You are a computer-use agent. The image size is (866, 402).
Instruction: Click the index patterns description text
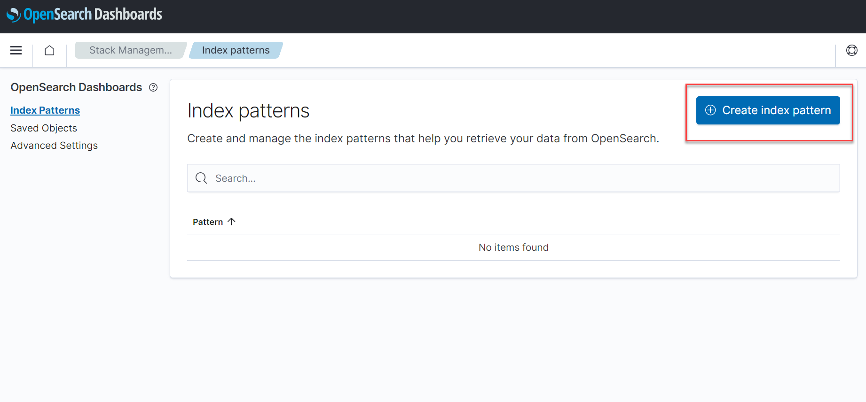coord(423,139)
